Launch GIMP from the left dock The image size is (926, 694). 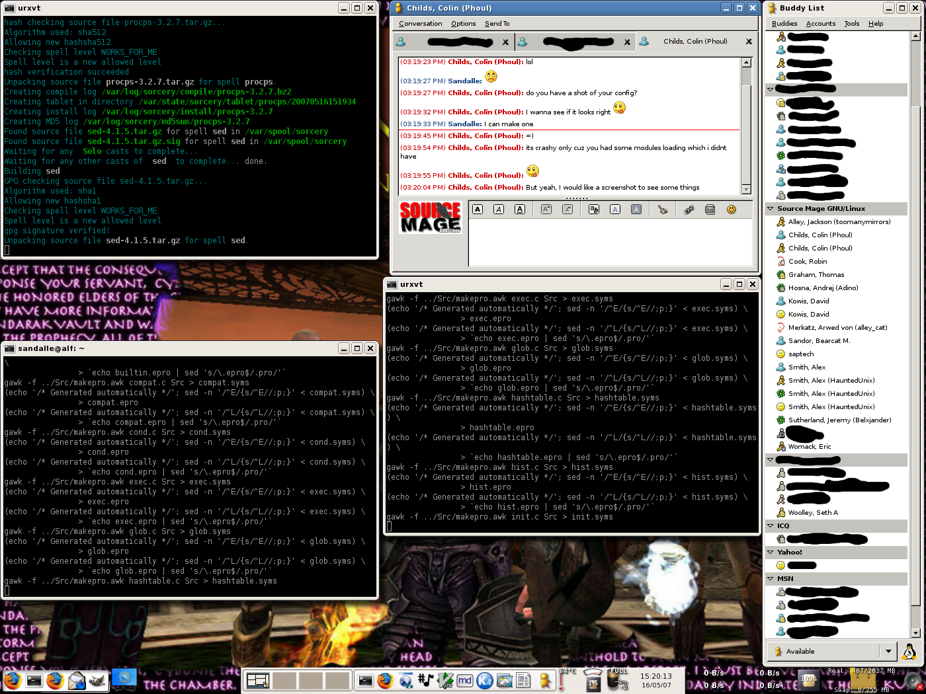[x=97, y=680]
